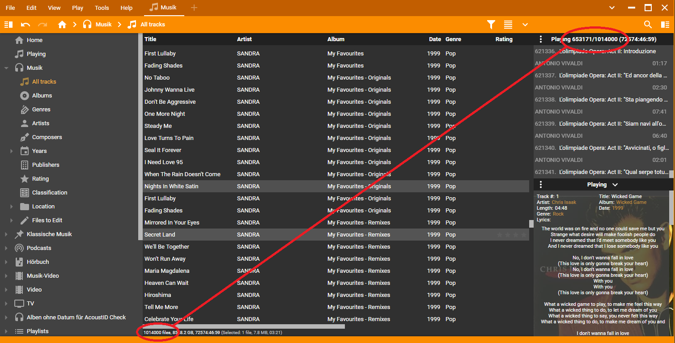Open Podcasts collection in sidebar

pyautogui.click(x=39, y=248)
